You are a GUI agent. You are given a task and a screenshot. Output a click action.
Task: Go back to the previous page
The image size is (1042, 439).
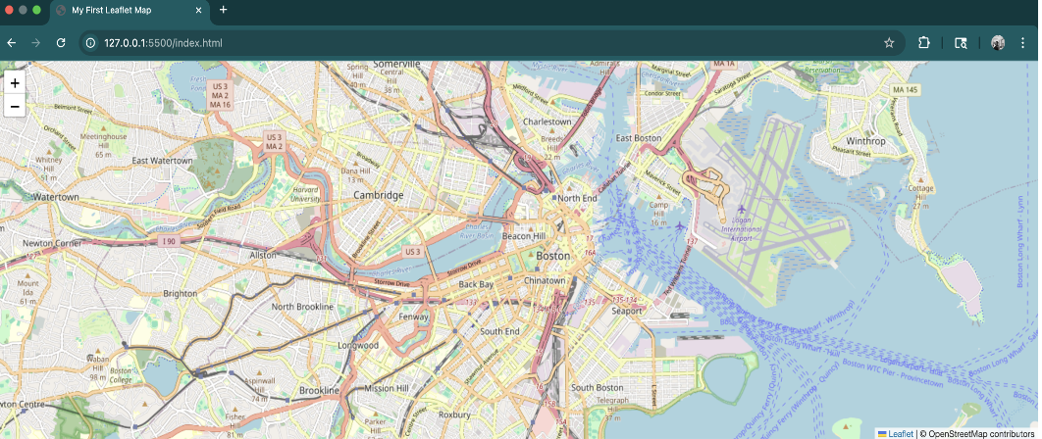(x=12, y=43)
